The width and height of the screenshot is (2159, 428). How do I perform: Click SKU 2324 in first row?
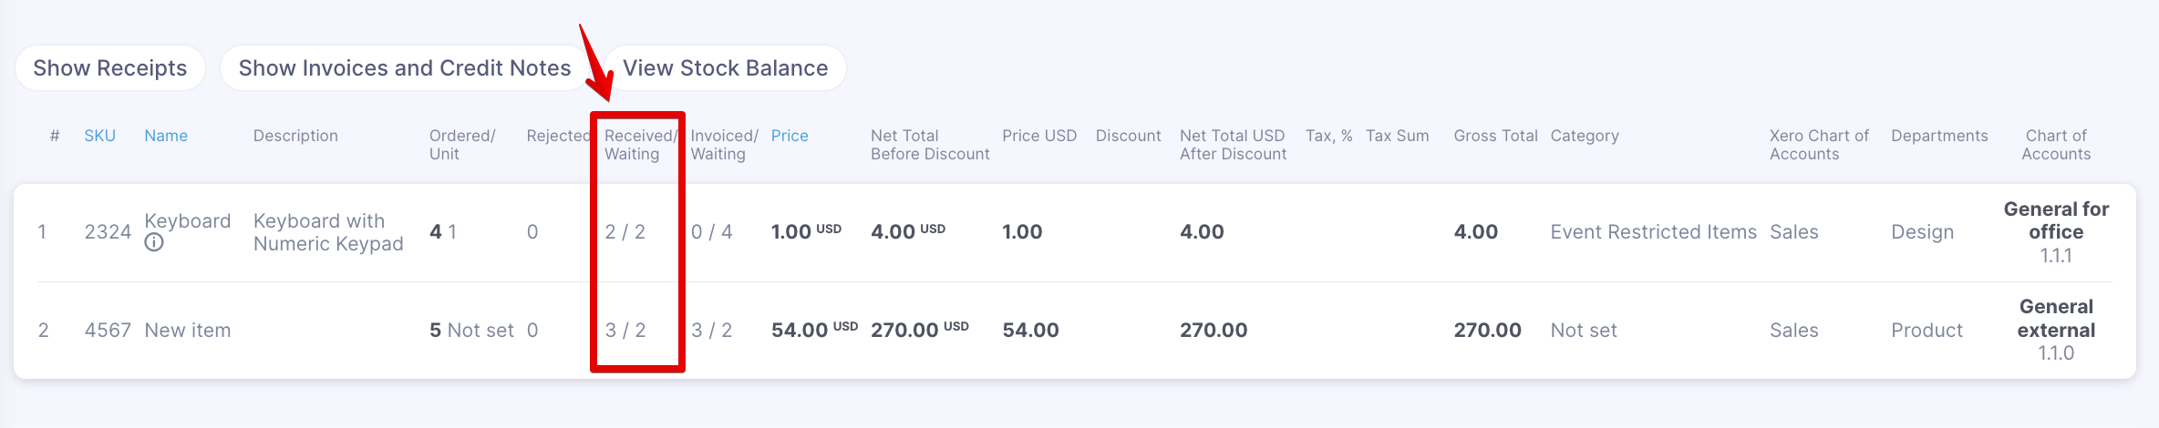tap(108, 232)
